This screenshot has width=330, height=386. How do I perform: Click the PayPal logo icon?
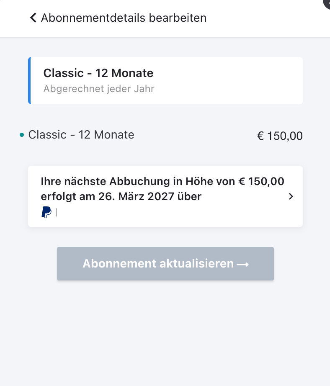pos(46,212)
